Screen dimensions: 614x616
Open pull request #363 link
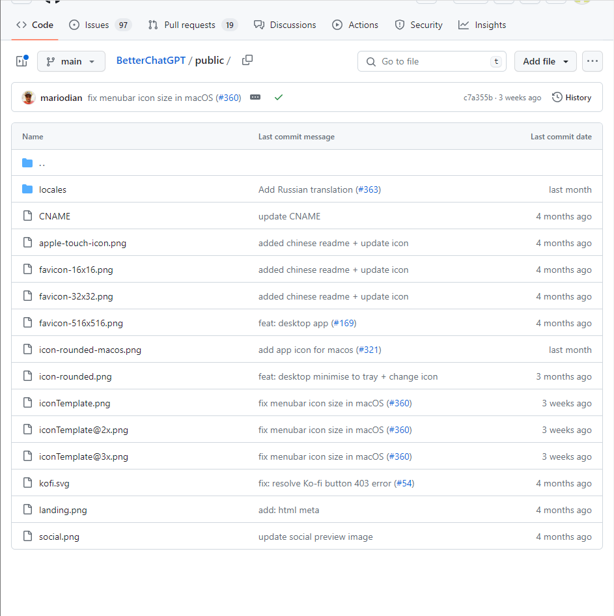tap(368, 189)
